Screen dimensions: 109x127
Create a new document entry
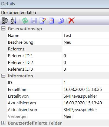pos(52,21)
